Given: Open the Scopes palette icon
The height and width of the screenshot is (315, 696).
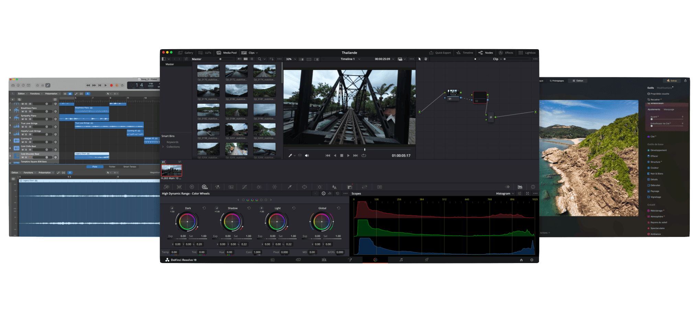Looking at the screenshot, I should 520,187.
